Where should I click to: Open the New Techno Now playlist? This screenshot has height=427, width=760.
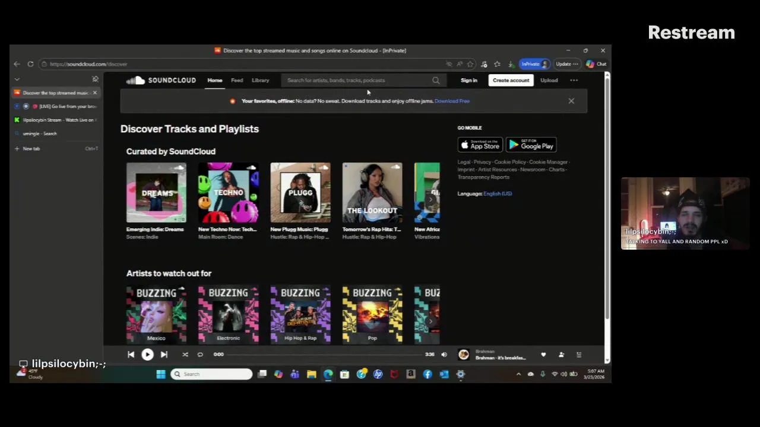click(228, 192)
